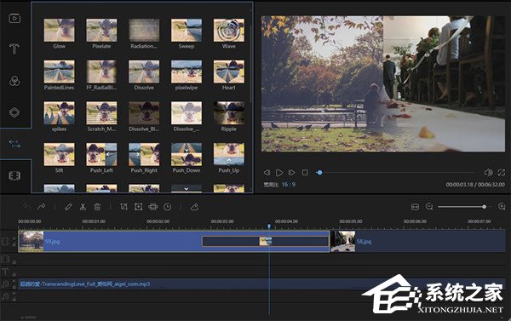Click the down-chevron thumbnail in the bottom row

click(x=186, y=188)
